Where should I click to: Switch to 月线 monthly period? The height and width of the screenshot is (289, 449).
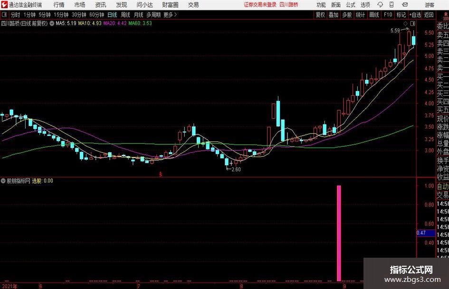138,15
